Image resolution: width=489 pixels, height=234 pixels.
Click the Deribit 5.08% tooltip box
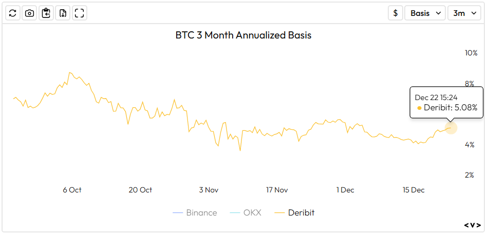tap(446, 103)
